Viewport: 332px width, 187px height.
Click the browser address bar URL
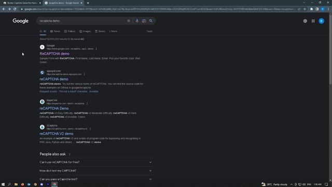(159, 9)
